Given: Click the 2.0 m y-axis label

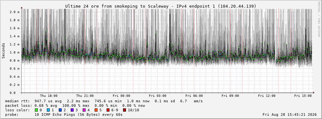Looking at the screenshot, I should coord(15,12).
